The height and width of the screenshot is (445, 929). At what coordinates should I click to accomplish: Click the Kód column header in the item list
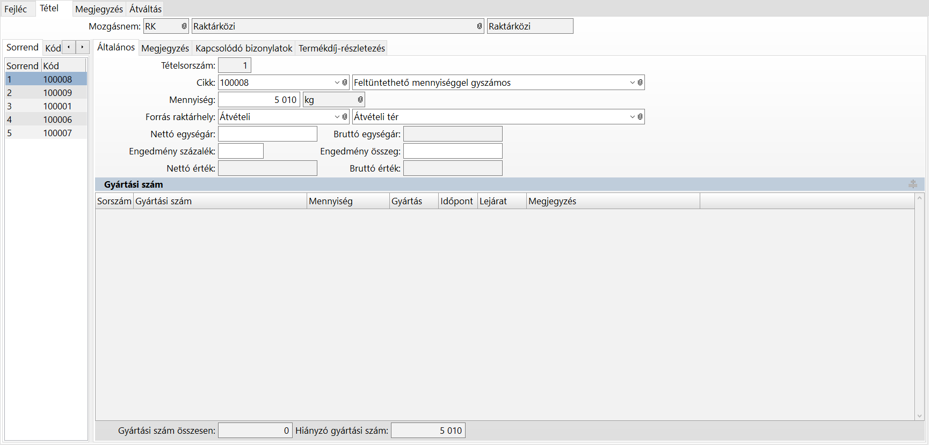coord(64,66)
